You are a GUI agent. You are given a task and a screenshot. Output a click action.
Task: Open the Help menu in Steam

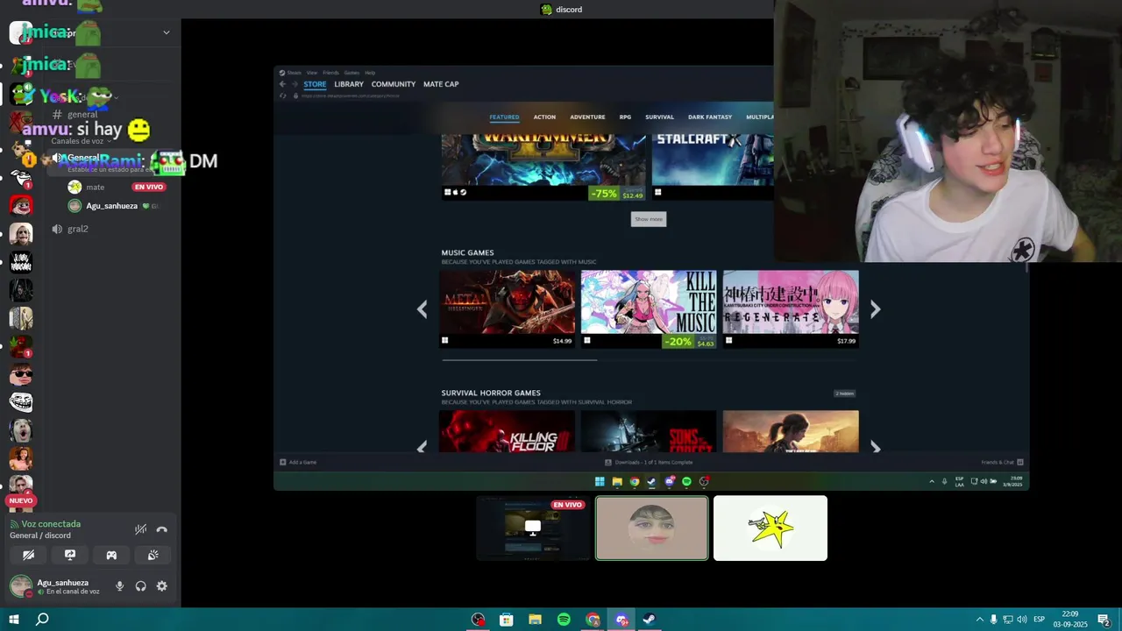click(370, 73)
